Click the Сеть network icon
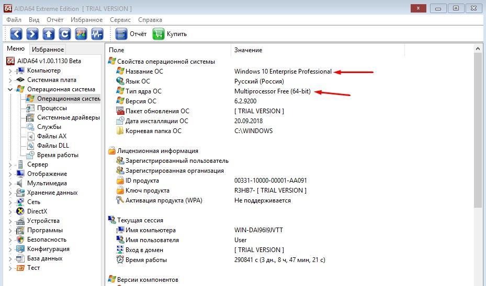486x286 pixels. [x=20, y=202]
